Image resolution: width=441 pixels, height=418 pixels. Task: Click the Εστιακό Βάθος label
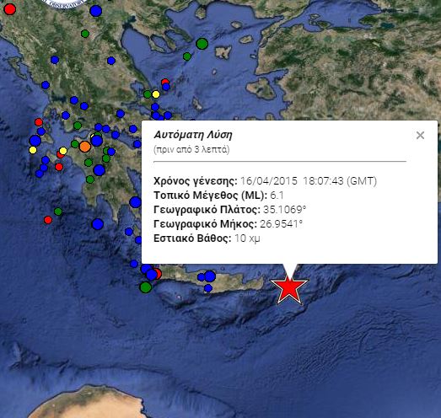tap(192, 238)
